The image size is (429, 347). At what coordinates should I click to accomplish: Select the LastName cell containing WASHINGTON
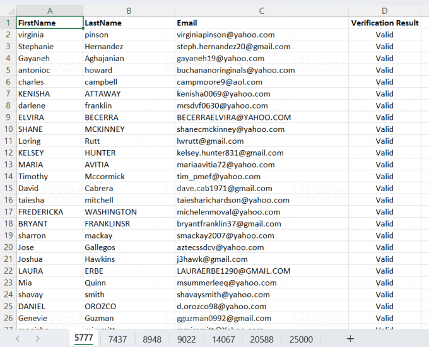tap(129, 212)
